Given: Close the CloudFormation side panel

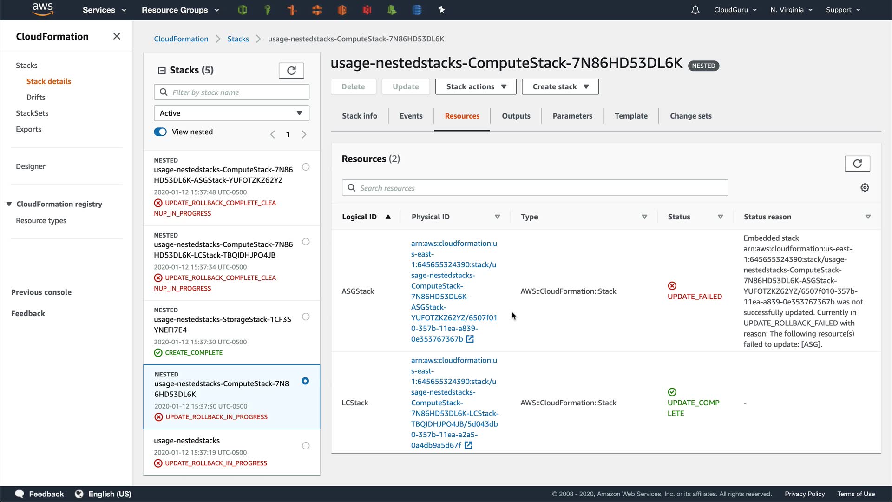Looking at the screenshot, I should (x=117, y=36).
